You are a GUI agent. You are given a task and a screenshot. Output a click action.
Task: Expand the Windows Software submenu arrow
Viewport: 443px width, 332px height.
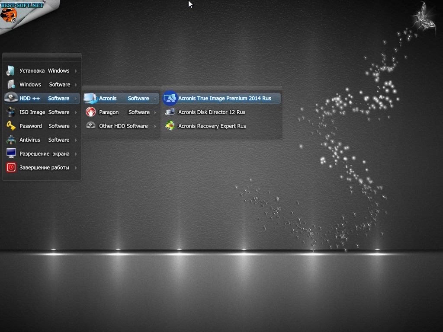(76, 85)
